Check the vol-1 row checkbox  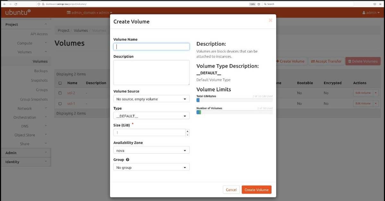(x=60, y=103)
